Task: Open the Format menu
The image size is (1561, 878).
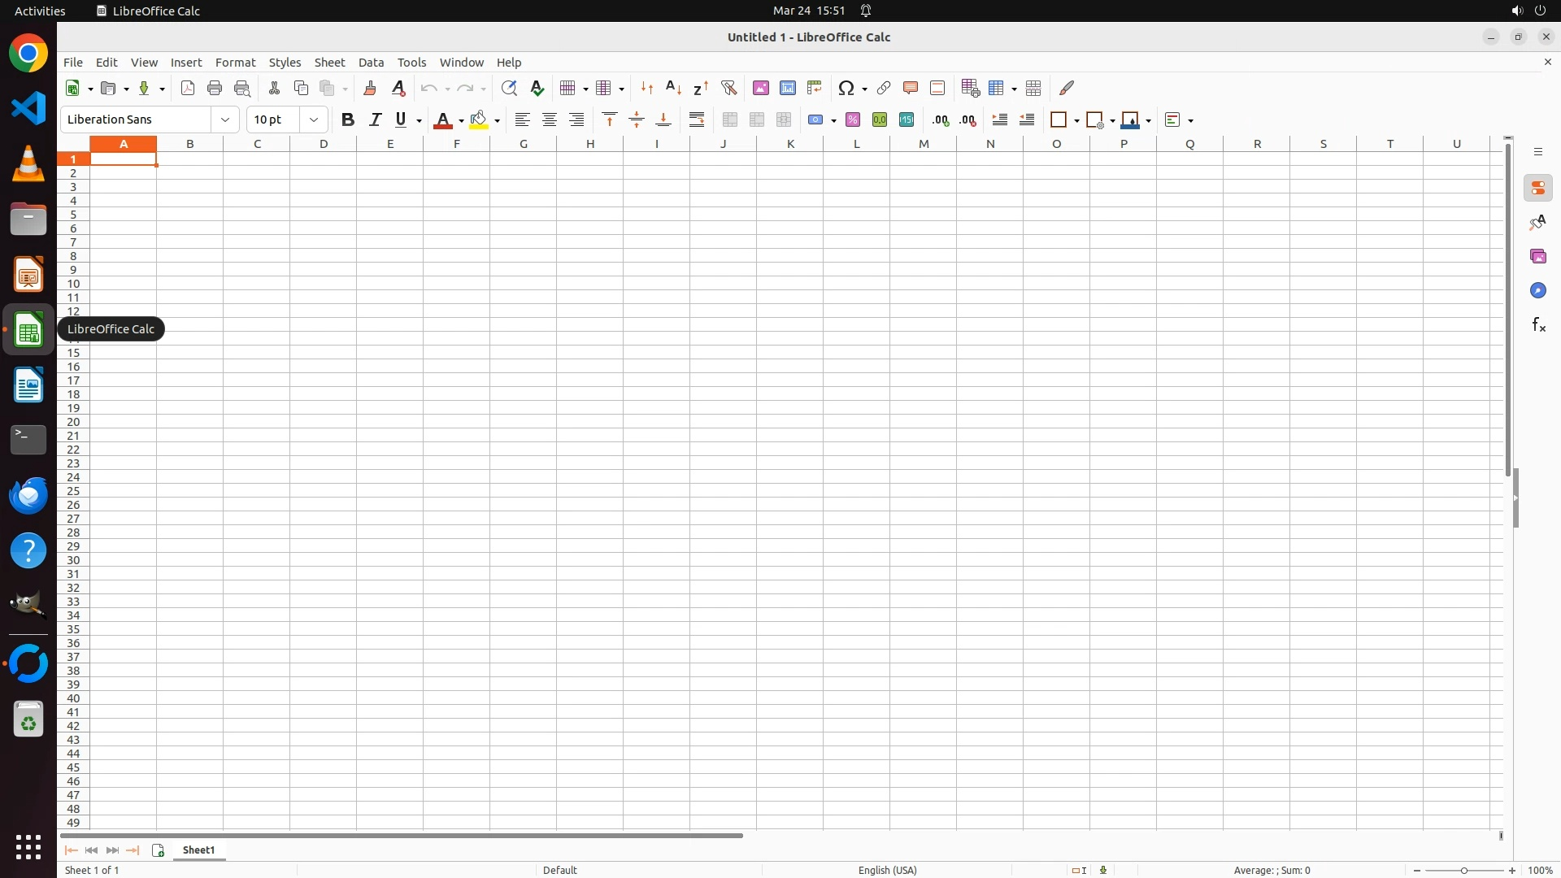Action: (x=235, y=63)
